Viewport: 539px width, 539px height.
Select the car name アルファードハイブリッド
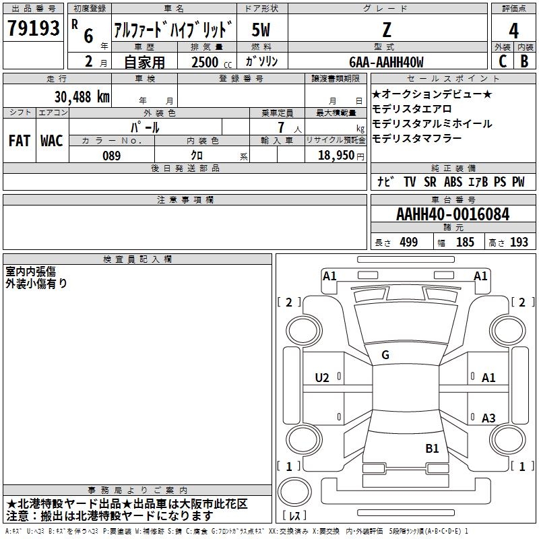tap(173, 29)
